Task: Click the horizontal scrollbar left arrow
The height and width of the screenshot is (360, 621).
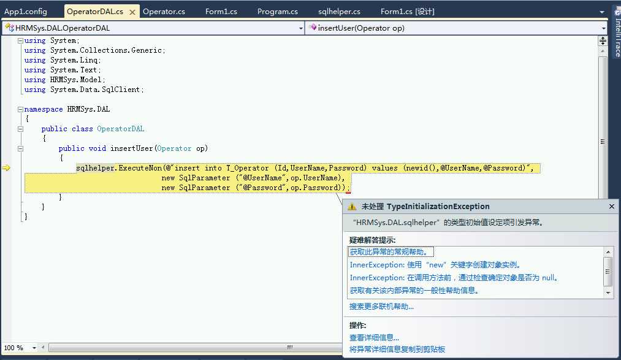Action: pos(43,348)
